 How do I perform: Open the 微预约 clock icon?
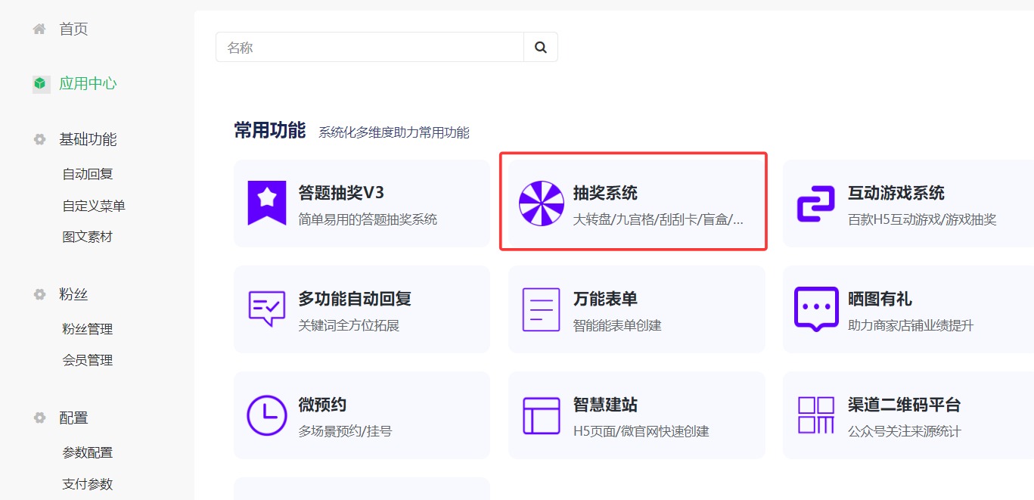click(266, 415)
